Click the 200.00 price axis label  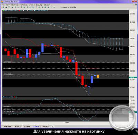click(132, 38)
